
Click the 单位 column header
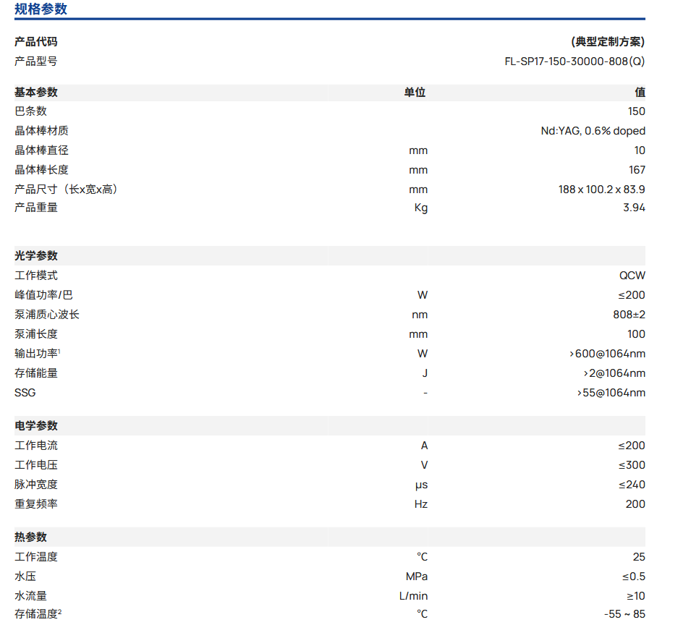click(x=415, y=93)
